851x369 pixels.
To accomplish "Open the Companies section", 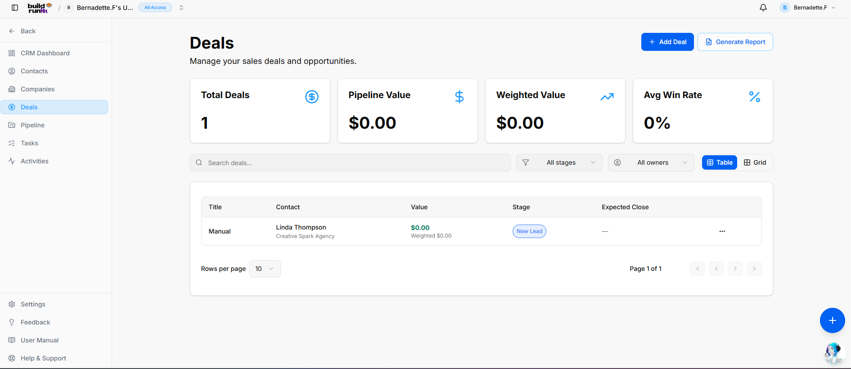I will (x=54, y=89).
